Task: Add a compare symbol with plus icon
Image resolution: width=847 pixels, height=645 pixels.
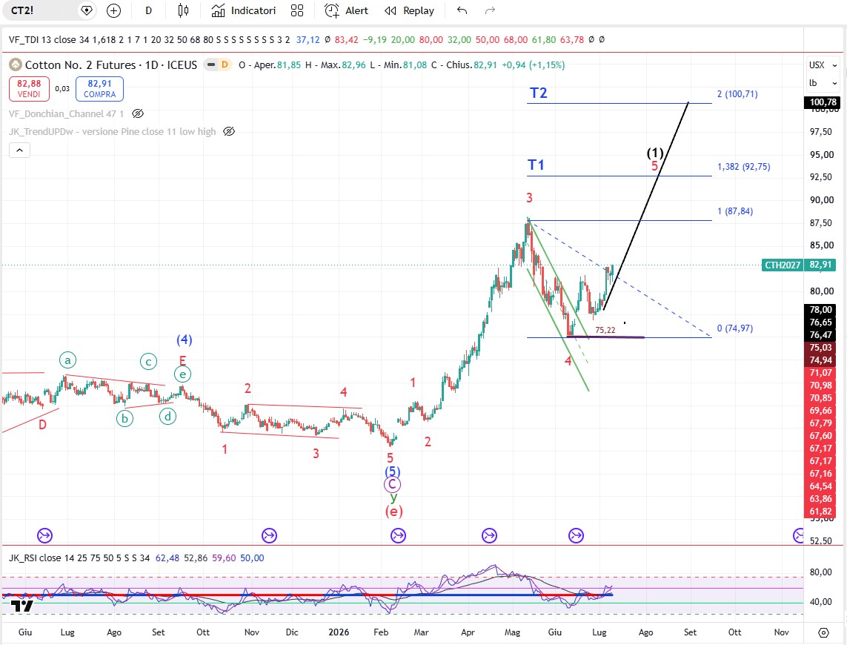Action: 113,10
